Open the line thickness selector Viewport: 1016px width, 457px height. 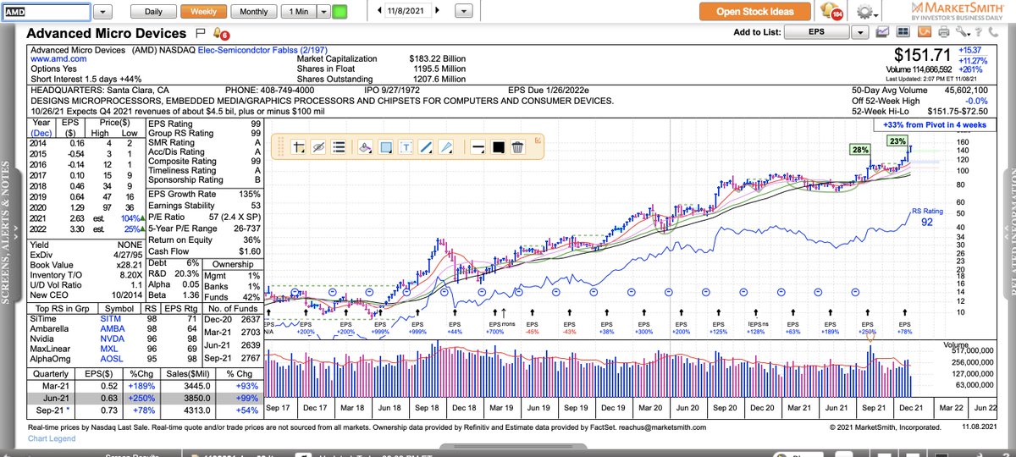[478, 146]
